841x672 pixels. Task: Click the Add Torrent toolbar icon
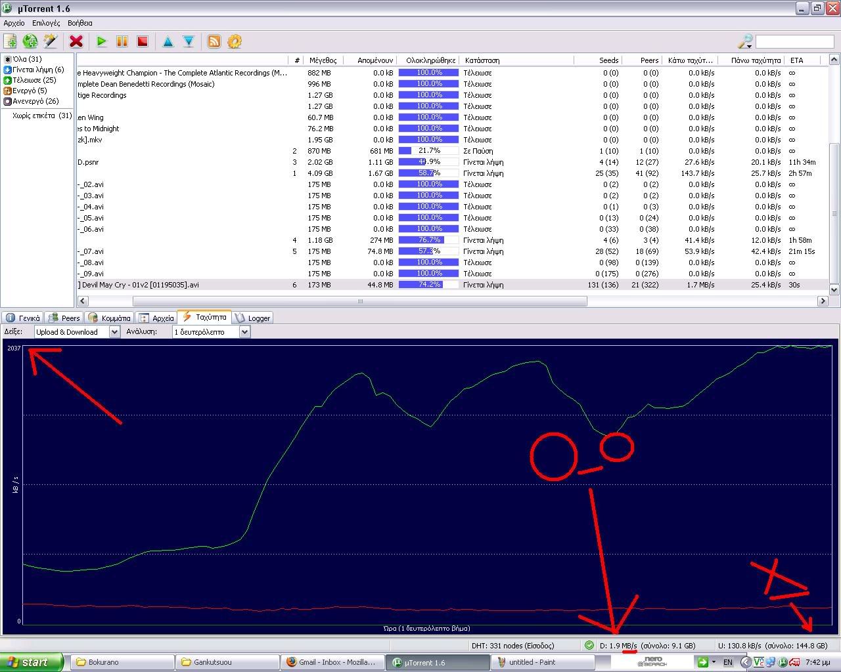pos(11,41)
